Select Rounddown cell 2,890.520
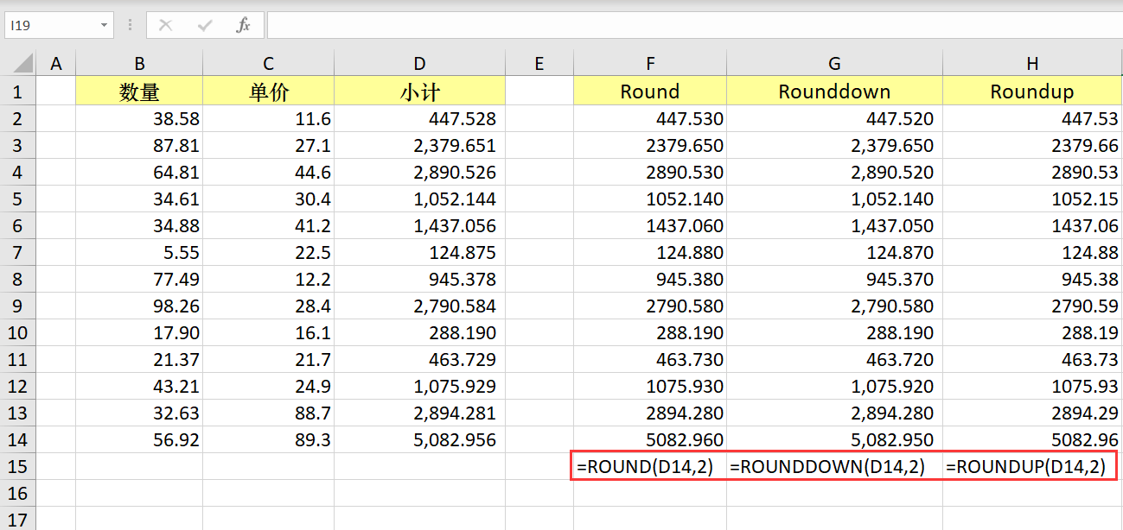Viewport: 1123px width, 530px height. tap(834, 172)
